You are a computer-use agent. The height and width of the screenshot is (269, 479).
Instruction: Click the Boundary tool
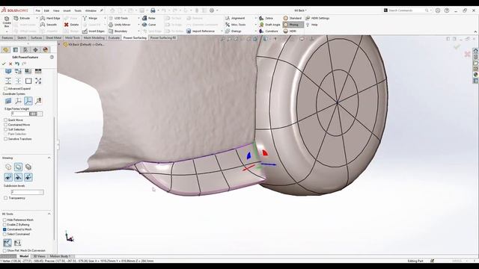click(118, 31)
